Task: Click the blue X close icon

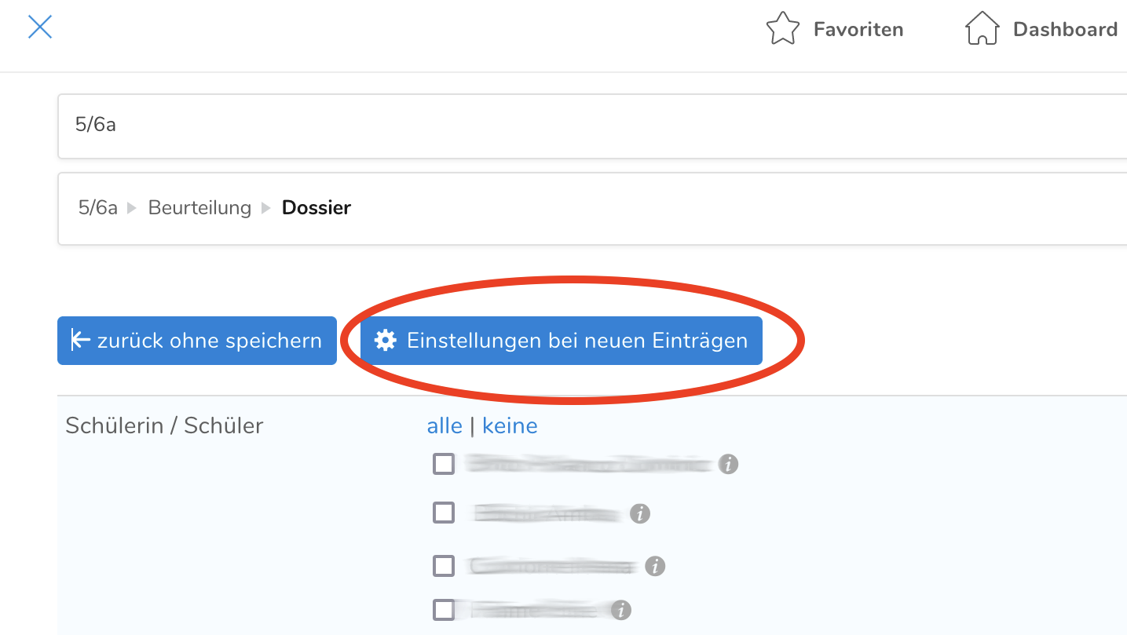Action: tap(40, 27)
